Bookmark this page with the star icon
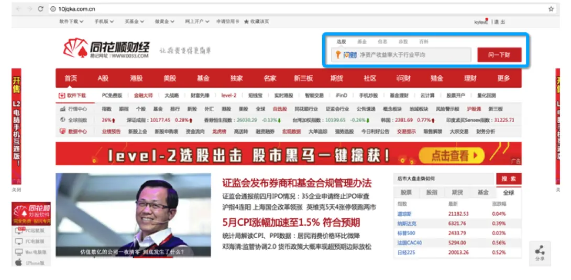This screenshot has height=280, width=571. click(x=551, y=9)
